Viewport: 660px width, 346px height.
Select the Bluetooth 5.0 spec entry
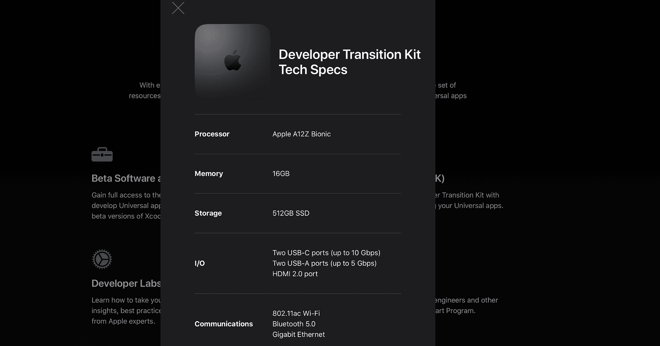[294, 324]
